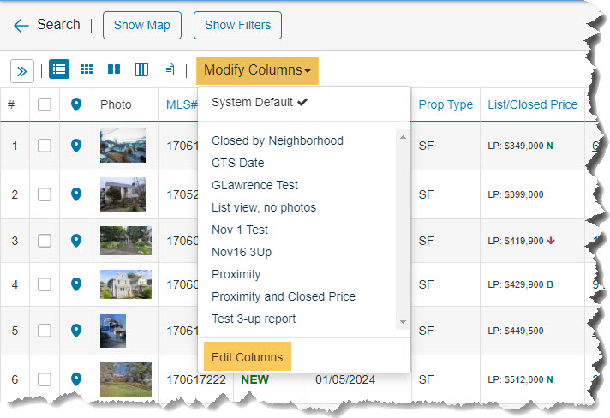Check the box for listing row 1
The height and width of the screenshot is (418, 610).
pyautogui.click(x=45, y=146)
